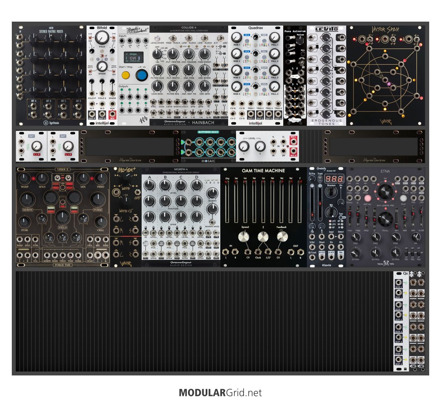441x401 pixels.
Task: Click the MORPH knob on Morph 4
Action: (x=212, y=193)
